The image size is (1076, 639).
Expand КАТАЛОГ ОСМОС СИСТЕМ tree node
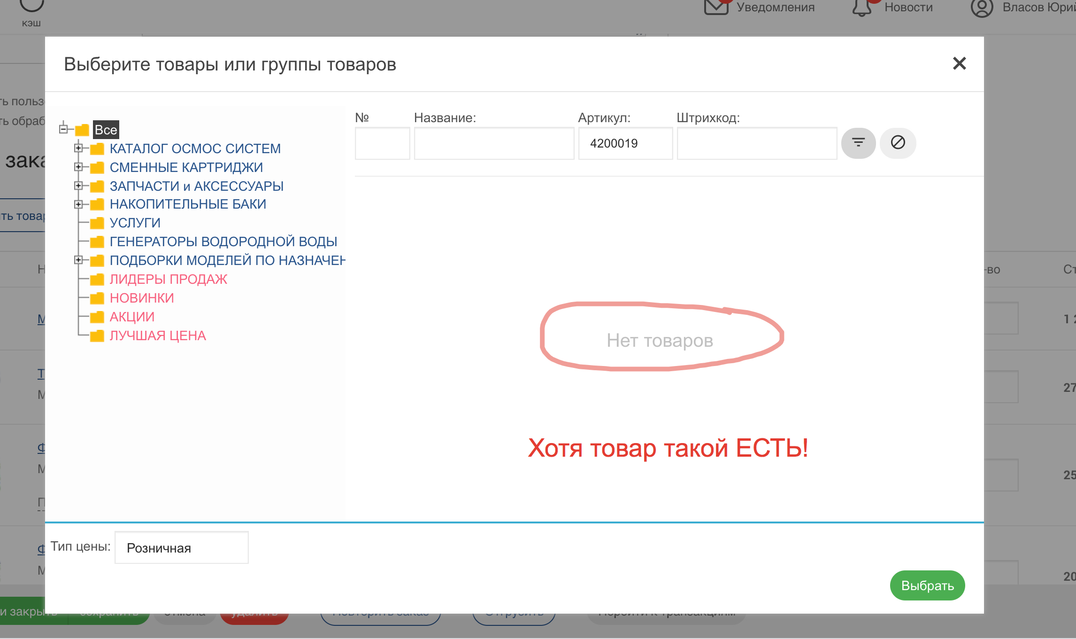click(78, 148)
